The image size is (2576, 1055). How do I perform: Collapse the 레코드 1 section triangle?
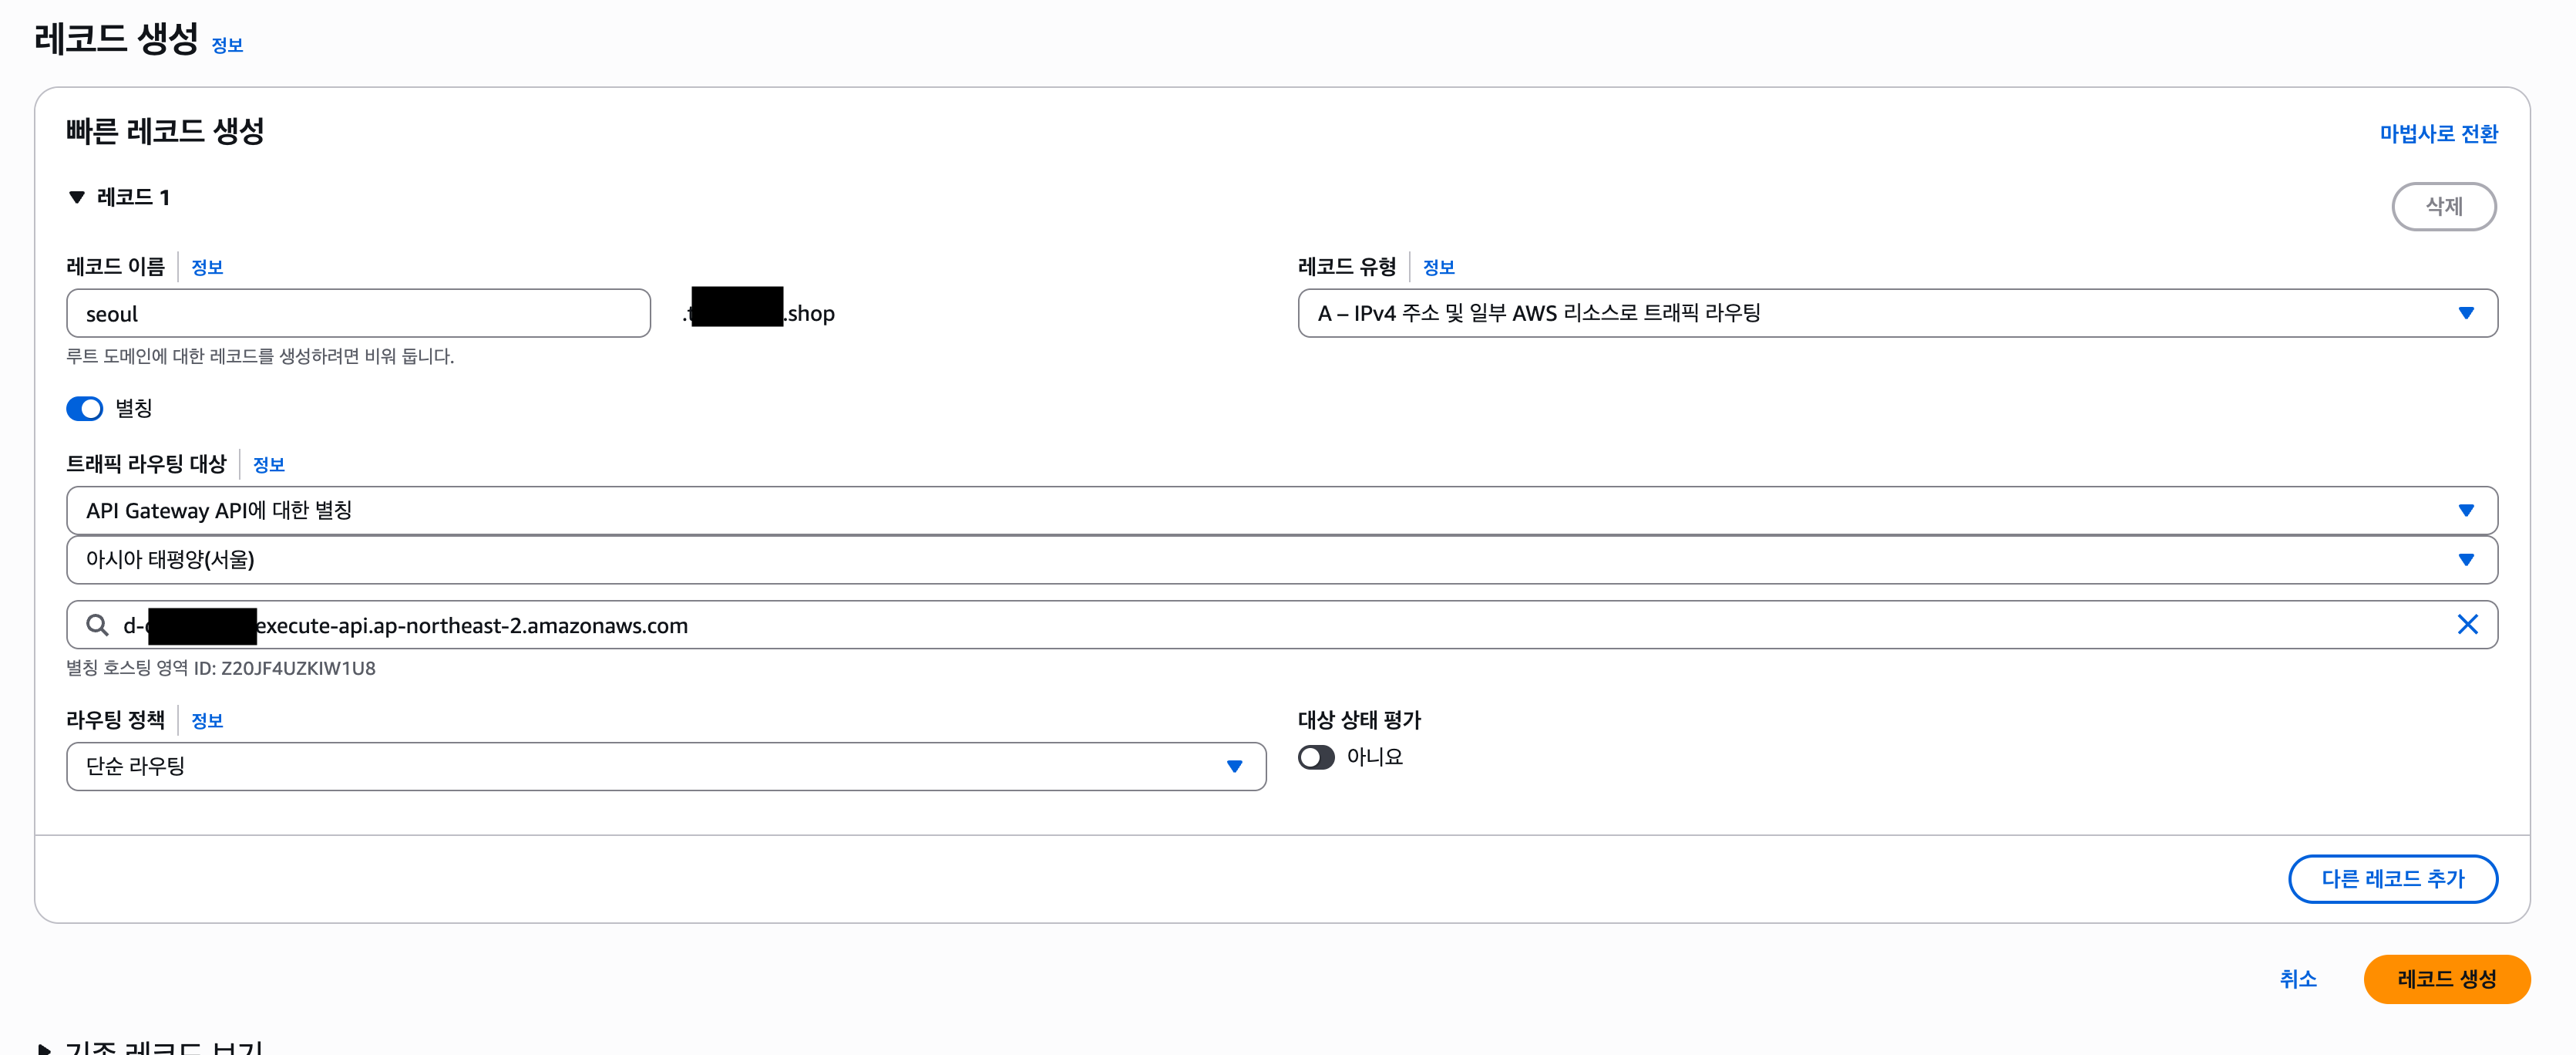point(77,197)
